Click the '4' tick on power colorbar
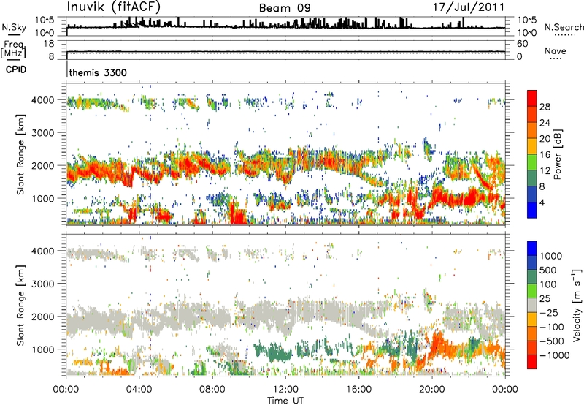Viewport: 584px width, 405px height. pyautogui.click(x=542, y=203)
